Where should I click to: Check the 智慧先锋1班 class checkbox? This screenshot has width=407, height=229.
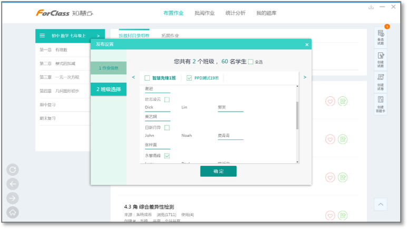point(147,78)
